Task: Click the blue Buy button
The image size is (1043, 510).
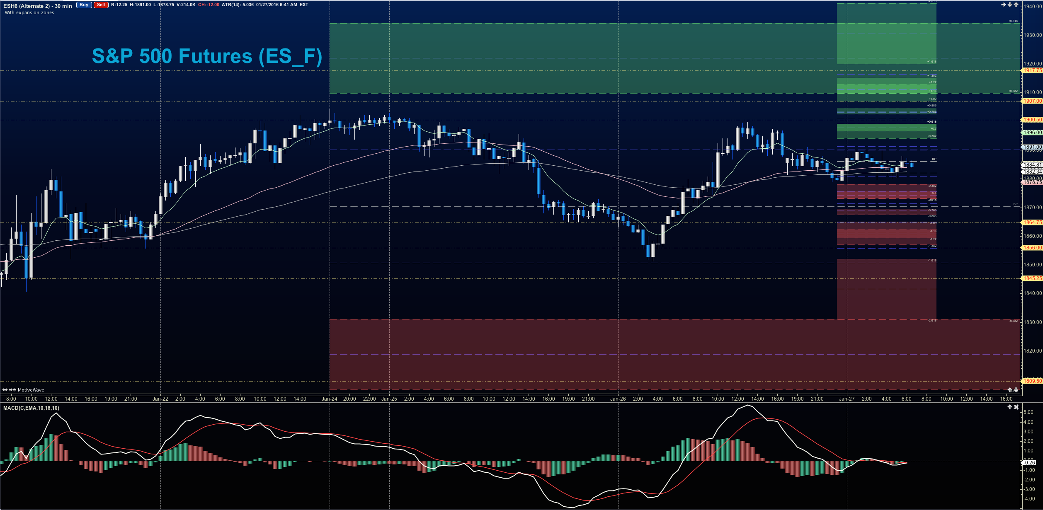Action: [x=84, y=5]
